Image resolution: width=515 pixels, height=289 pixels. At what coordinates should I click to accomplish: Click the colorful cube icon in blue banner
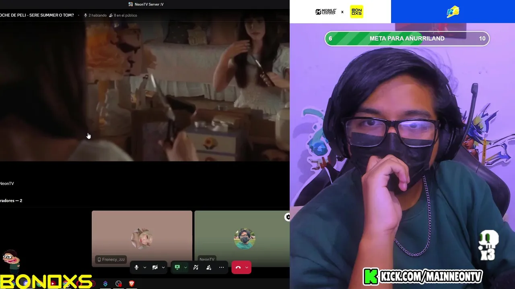coord(453,12)
